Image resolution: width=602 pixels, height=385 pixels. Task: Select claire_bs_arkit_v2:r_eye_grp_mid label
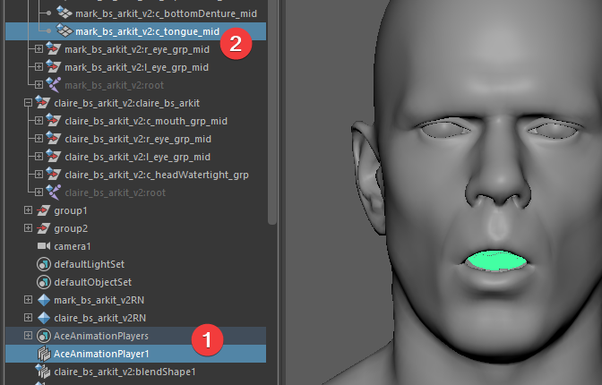(x=138, y=139)
